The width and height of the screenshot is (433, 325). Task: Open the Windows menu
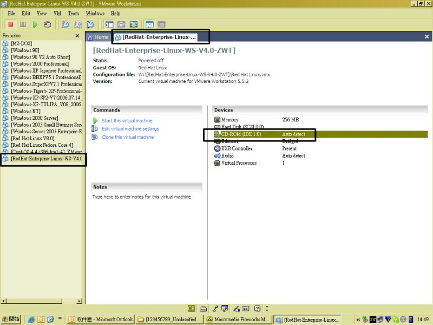(x=95, y=13)
